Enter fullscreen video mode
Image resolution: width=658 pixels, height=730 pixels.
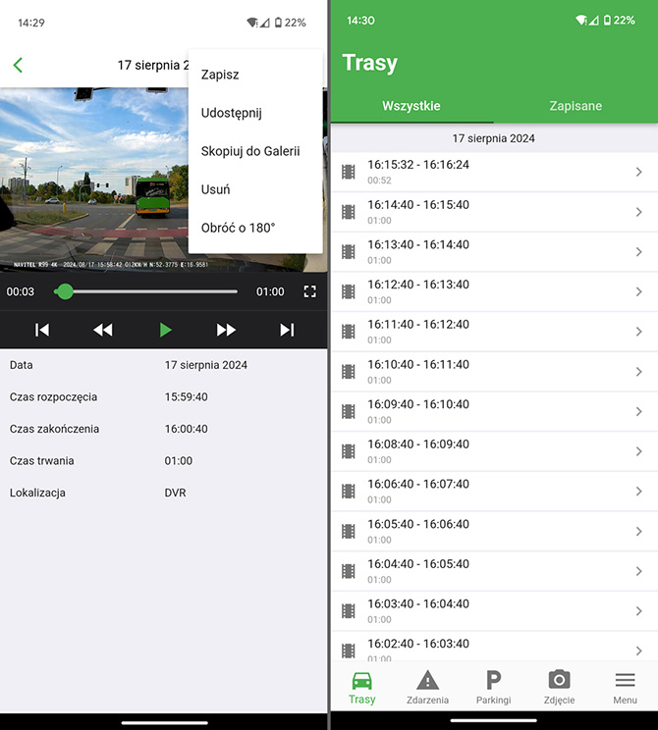click(x=310, y=292)
